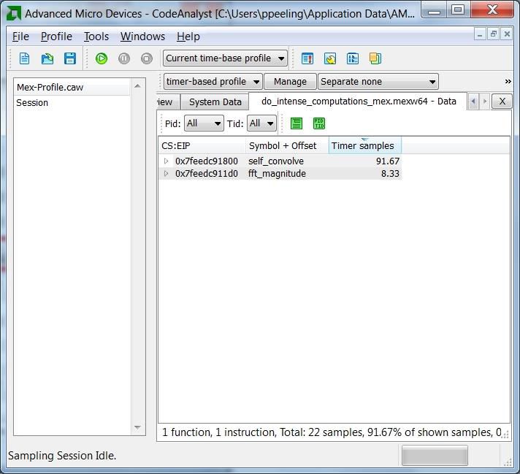
Task: Click the yellow stacked windows toolbar icon
Action: pos(375,58)
